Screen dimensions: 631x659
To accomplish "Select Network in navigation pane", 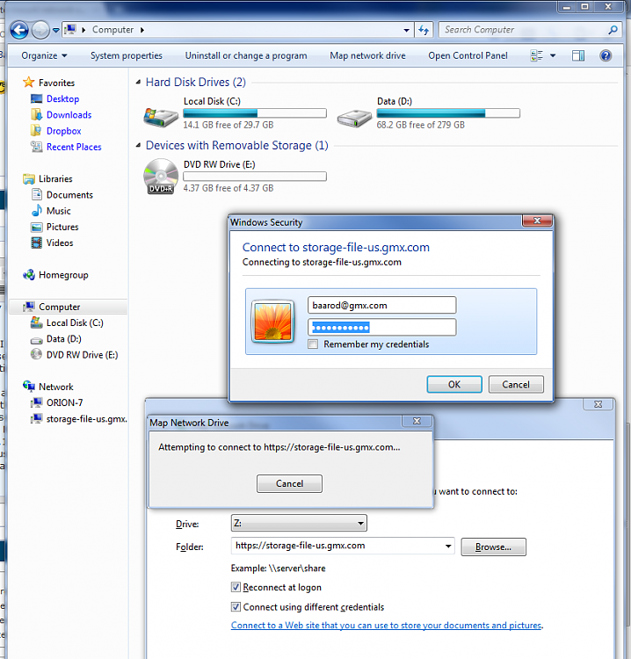I will pyautogui.click(x=56, y=387).
